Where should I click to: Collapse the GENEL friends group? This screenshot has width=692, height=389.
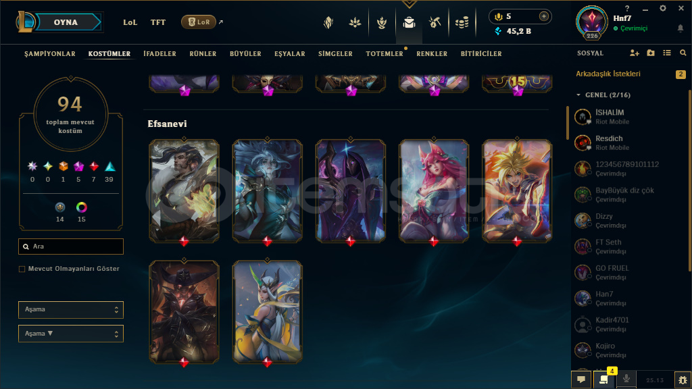pos(578,95)
